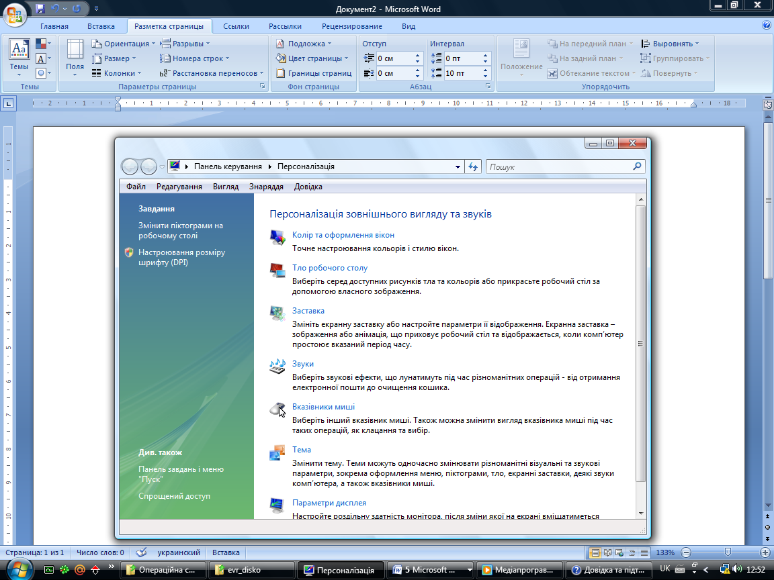The image size is (774, 580).
Task: Open 'Параметри дисплея' link
Action: (x=329, y=503)
